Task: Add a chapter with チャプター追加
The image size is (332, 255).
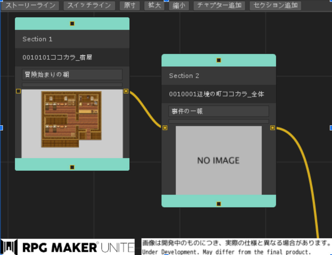Action: [220, 5]
